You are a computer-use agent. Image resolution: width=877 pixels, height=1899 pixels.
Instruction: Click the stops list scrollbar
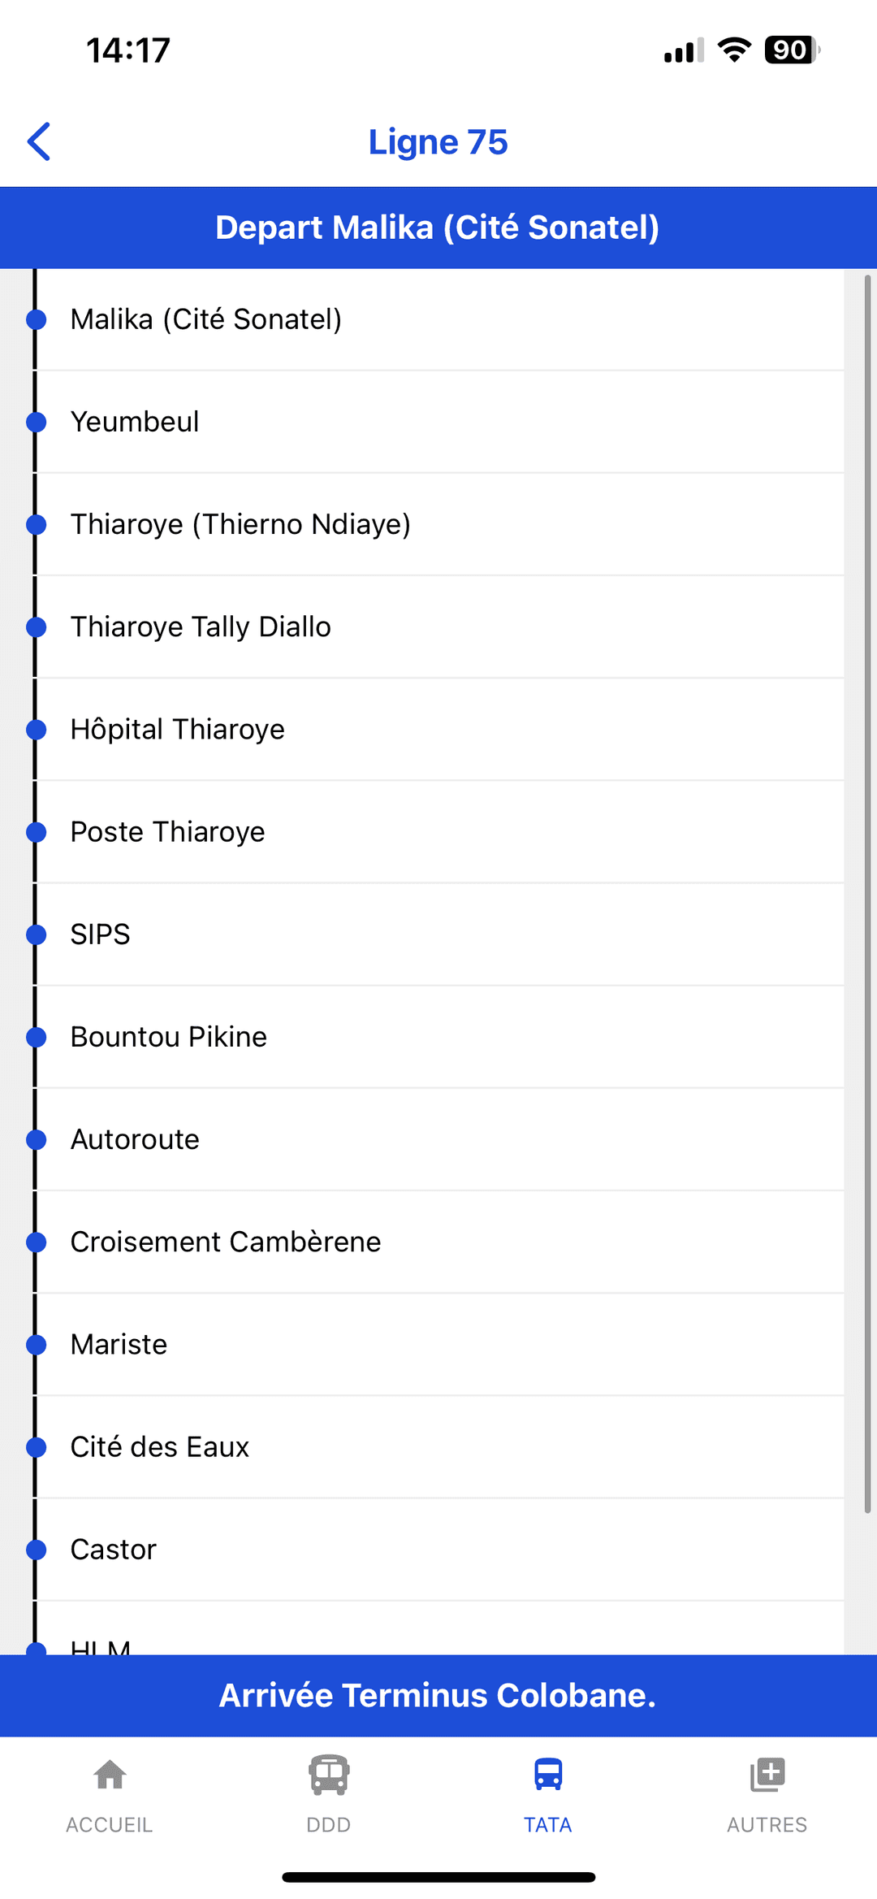tap(867, 894)
